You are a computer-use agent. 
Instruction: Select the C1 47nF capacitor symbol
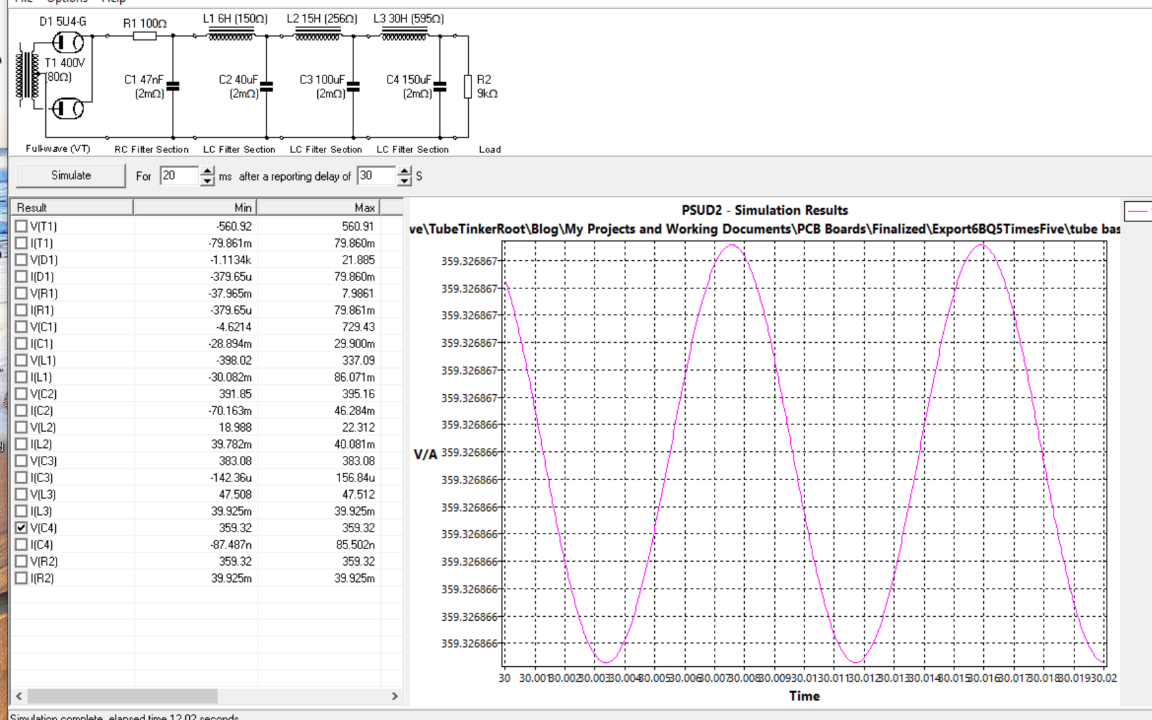(173, 86)
